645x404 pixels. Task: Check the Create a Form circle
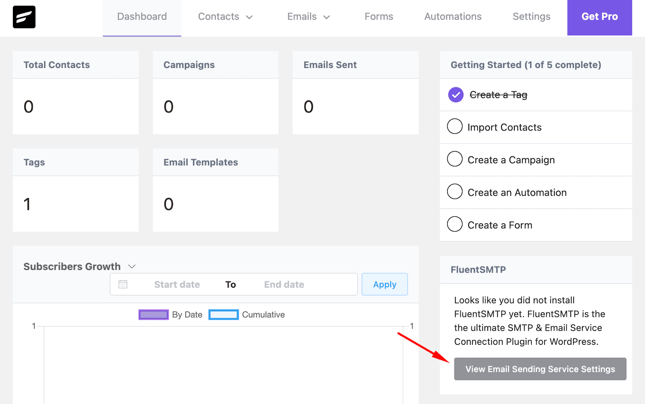[455, 224]
